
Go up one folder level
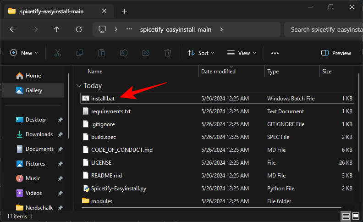click(x=56, y=29)
